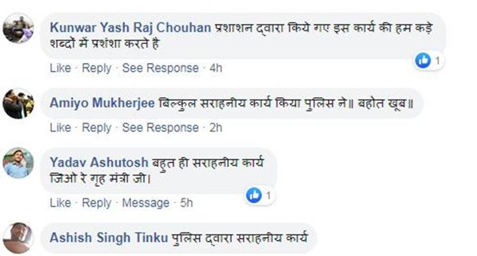Reply to Amiyo Mukherjee's comment
Image resolution: width=477 pixels, height=256 pixels.
pyautogui.click(x=97, y=128)
